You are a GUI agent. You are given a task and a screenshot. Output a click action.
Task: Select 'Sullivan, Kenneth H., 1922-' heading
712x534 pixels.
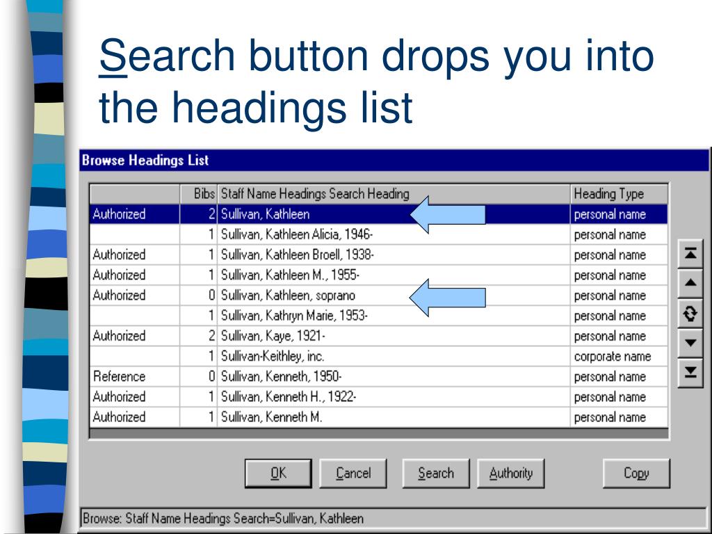pos(379,397)
